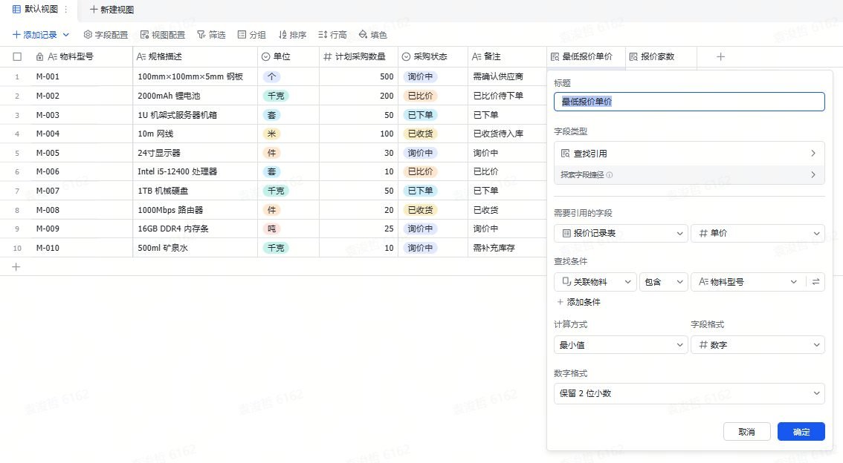The image size is (843, 463).
Task: Click the plus icon below row 10
Action: coord(16,266)
